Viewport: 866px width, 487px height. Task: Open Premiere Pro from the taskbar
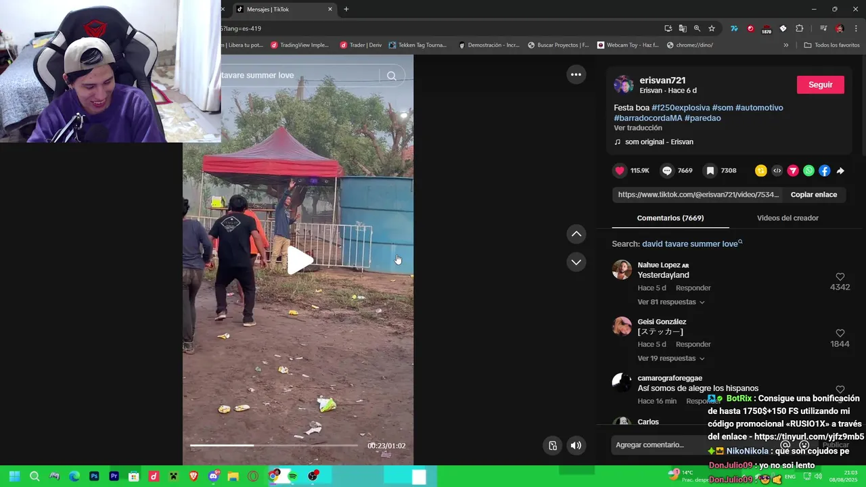click(114, 476)
